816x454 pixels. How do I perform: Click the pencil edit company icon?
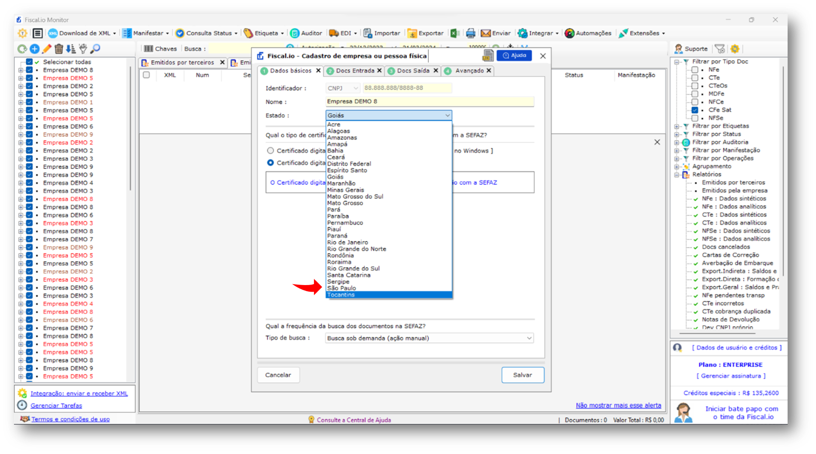[x=47, y=49]
